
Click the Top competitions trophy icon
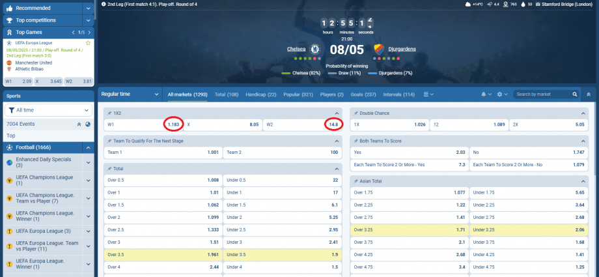[x=10, y=20]
